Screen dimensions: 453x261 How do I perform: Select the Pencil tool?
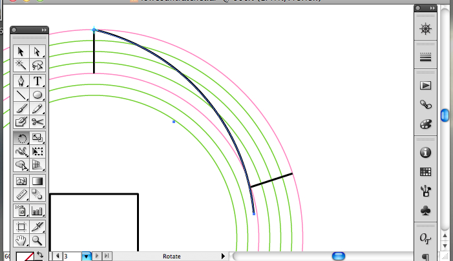(x=37, y=109)
